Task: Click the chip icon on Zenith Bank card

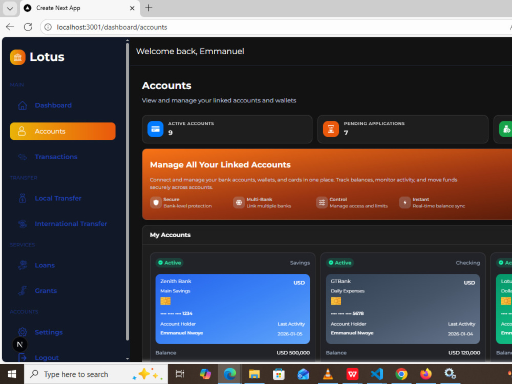Action: tap(165, 301)
